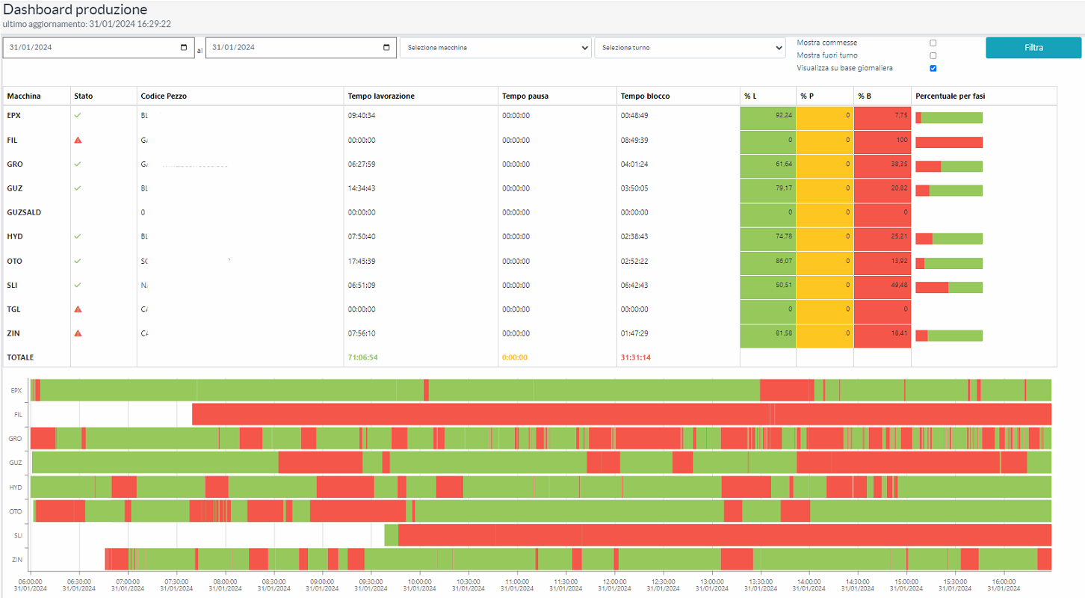1085x598 pixels.
Task: Open the Seleziona macchina dropdown
Action: (x=495, y=48)
